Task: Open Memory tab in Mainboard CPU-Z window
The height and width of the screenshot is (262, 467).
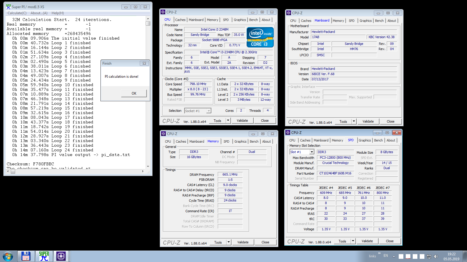Action: [338, 21]
